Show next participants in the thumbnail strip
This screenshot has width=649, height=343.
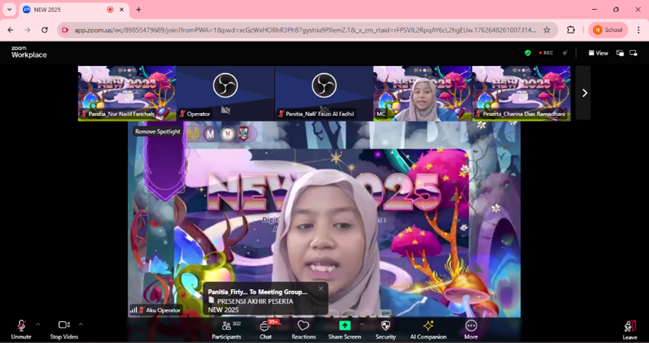tap(584, 93)
